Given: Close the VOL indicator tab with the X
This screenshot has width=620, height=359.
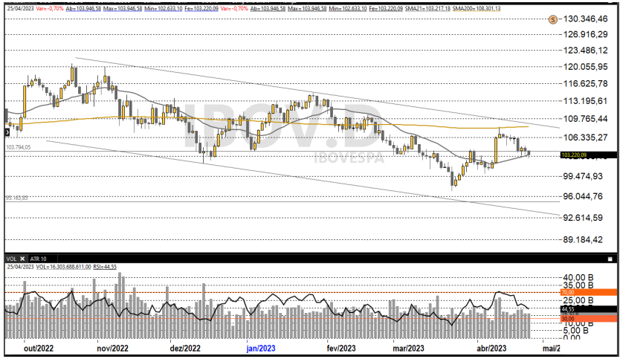Looking at the screenshot, I should click(22, 258).
